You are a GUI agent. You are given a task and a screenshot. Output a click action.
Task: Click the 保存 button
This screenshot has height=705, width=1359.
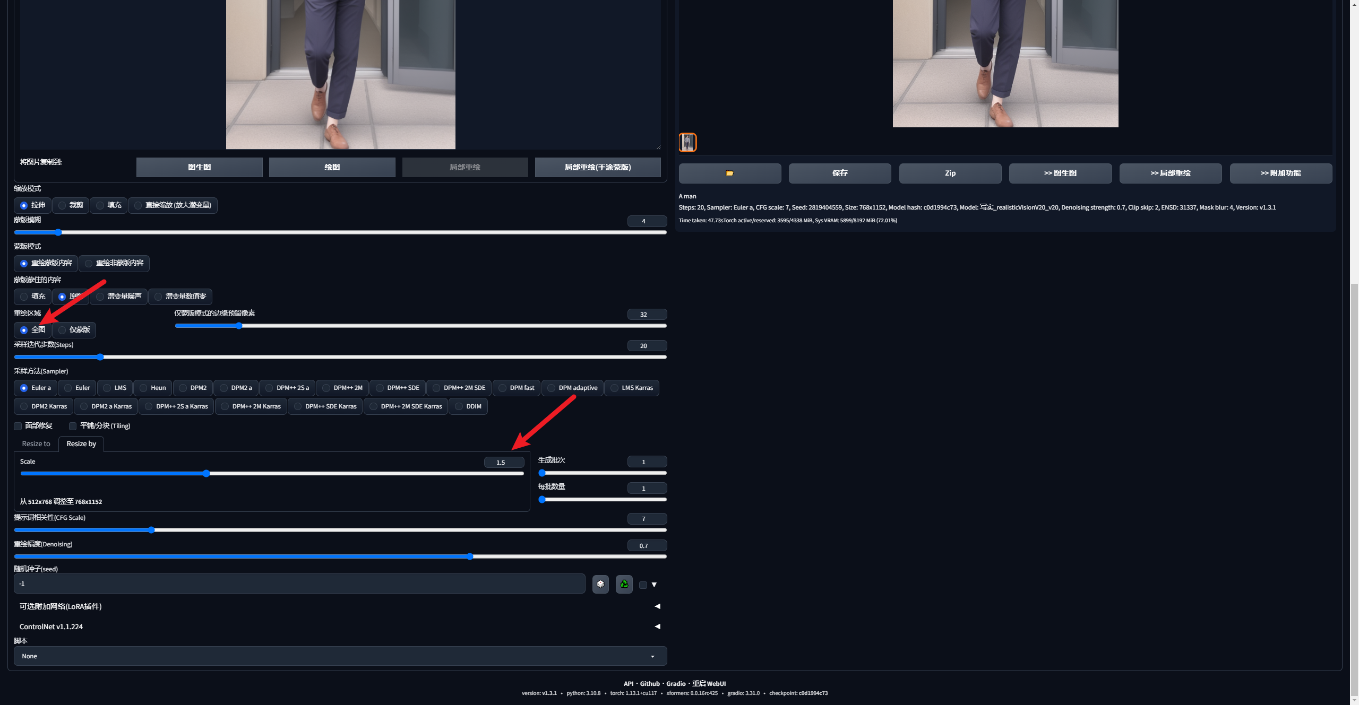(840, 173)
